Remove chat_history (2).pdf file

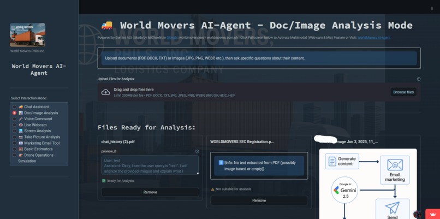(x=150, y=192)
